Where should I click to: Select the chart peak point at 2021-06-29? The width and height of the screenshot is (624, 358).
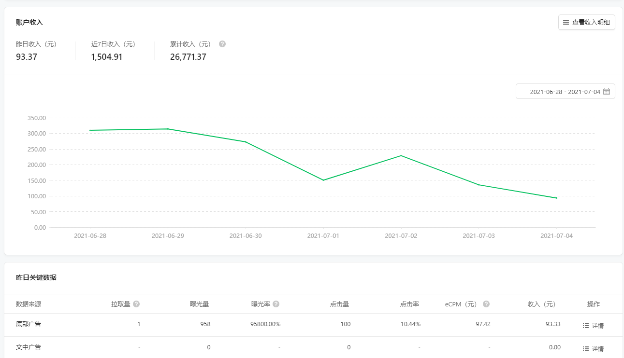[168, 129]
